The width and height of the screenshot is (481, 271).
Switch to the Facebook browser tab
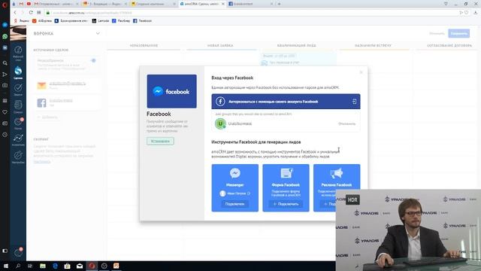(x=250, y=4)
